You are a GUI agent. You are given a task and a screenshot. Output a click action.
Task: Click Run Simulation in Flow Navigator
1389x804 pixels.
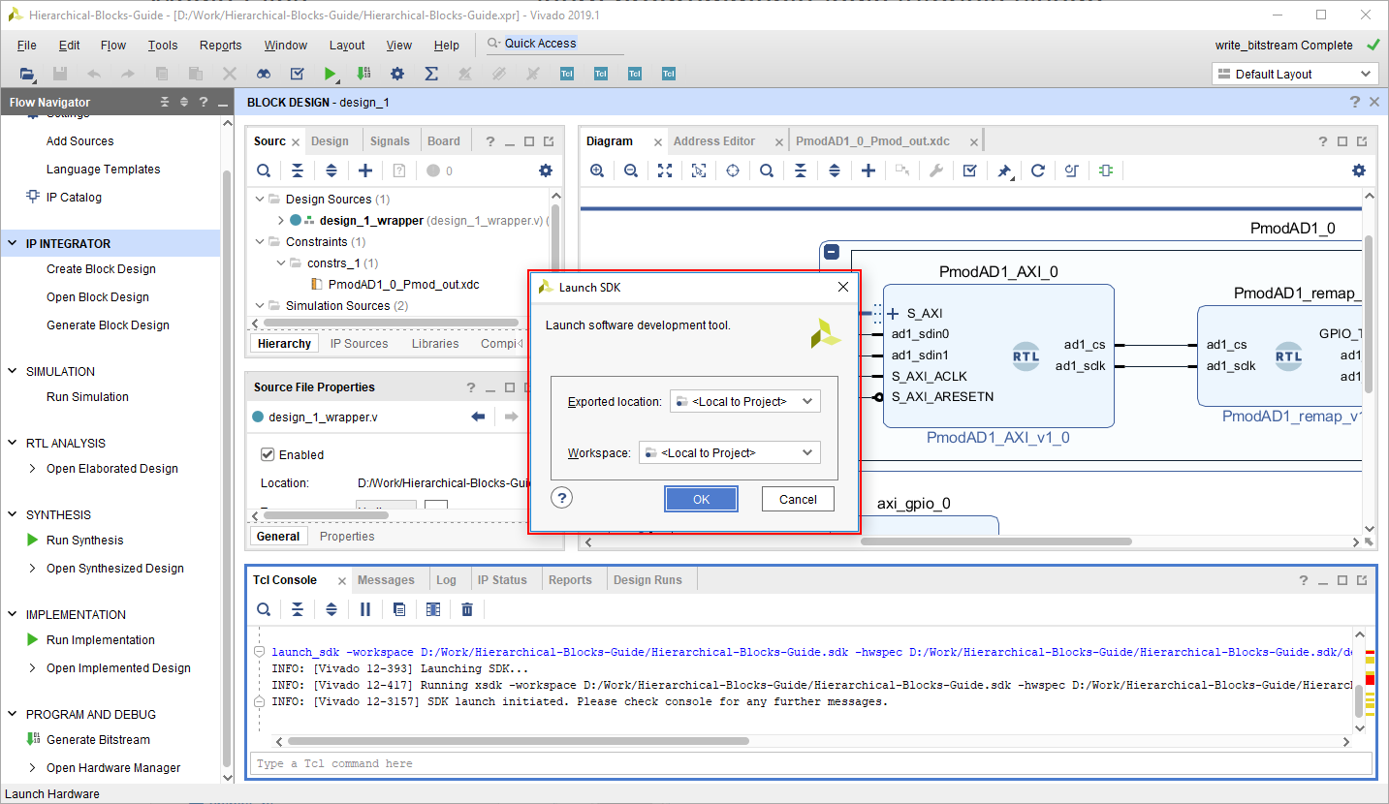click(x=87, y=397)
